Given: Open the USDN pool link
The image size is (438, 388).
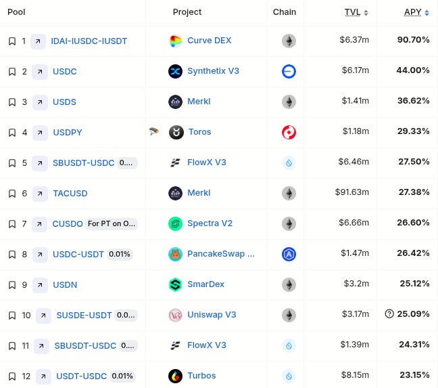Looking at the screenshot, I should pyautogui.click(x=65, y=285).
